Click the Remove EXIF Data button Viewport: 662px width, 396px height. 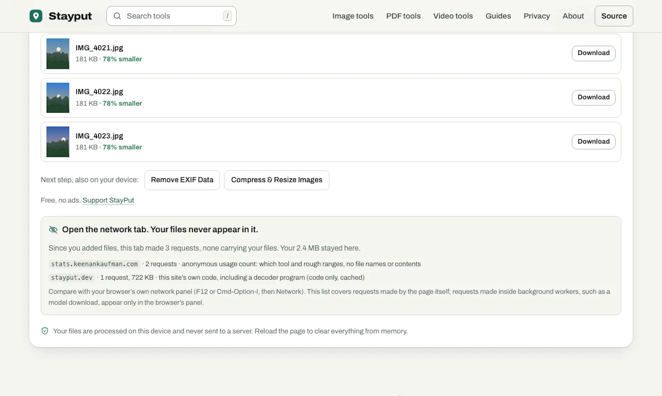[x=182, y=180]
